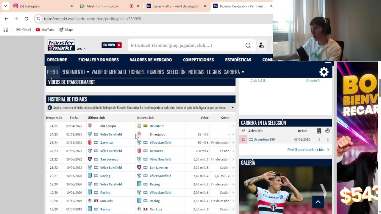
Task: Click the San Luis crest in the 31/12/2019 row
Action: (x=90, y=201)
